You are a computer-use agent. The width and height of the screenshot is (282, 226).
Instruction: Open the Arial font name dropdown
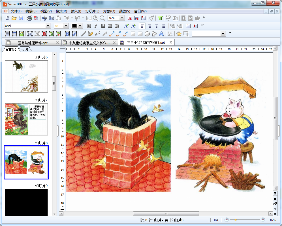pos(48,26)
